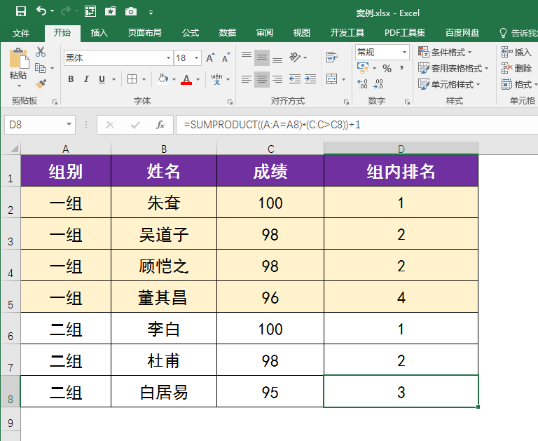Open the 文件 menu
Viewport: 538px width, 441px height.
point(20,33)
